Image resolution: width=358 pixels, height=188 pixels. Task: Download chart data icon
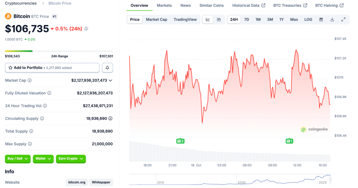coord(332,19)
